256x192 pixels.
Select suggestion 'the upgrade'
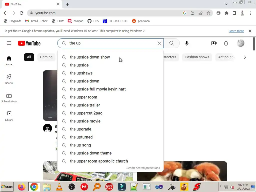110,129
